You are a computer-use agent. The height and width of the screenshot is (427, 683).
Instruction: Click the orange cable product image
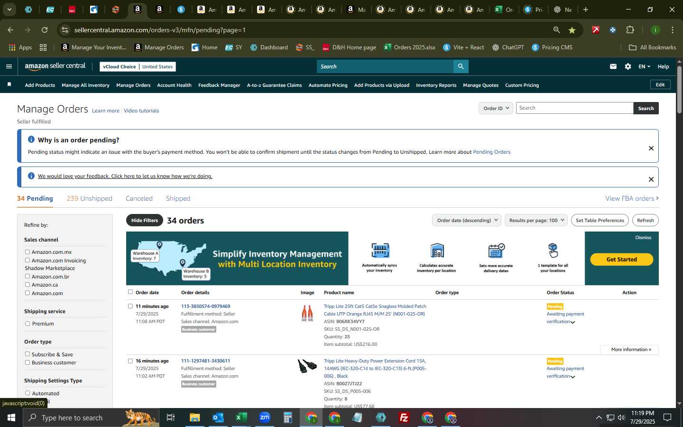coord(307,314)
